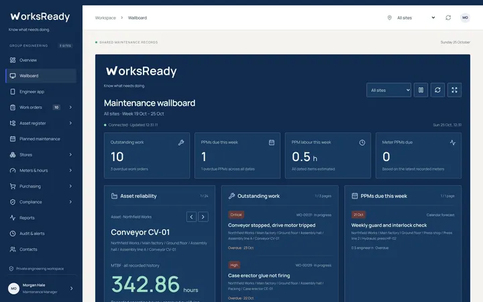
Task: Click WO-00131 · In progress label
Action: pos(313,215)
